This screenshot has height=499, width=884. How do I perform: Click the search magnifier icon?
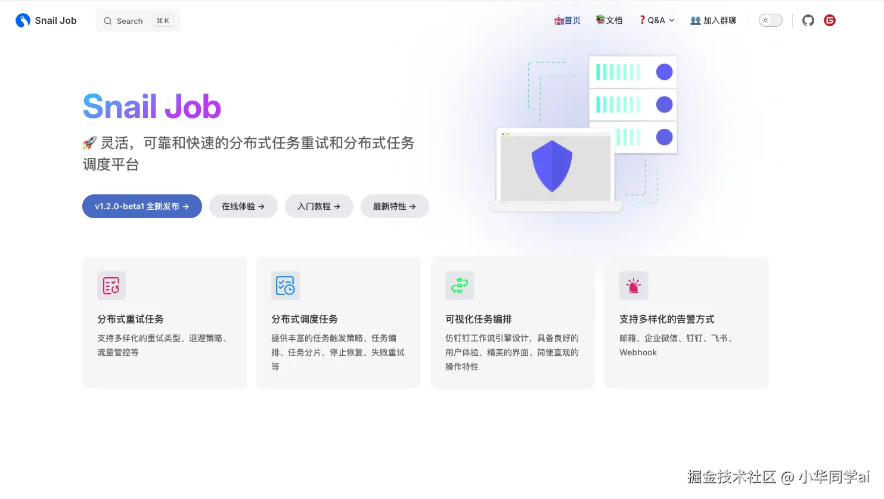tap(108, 21)
